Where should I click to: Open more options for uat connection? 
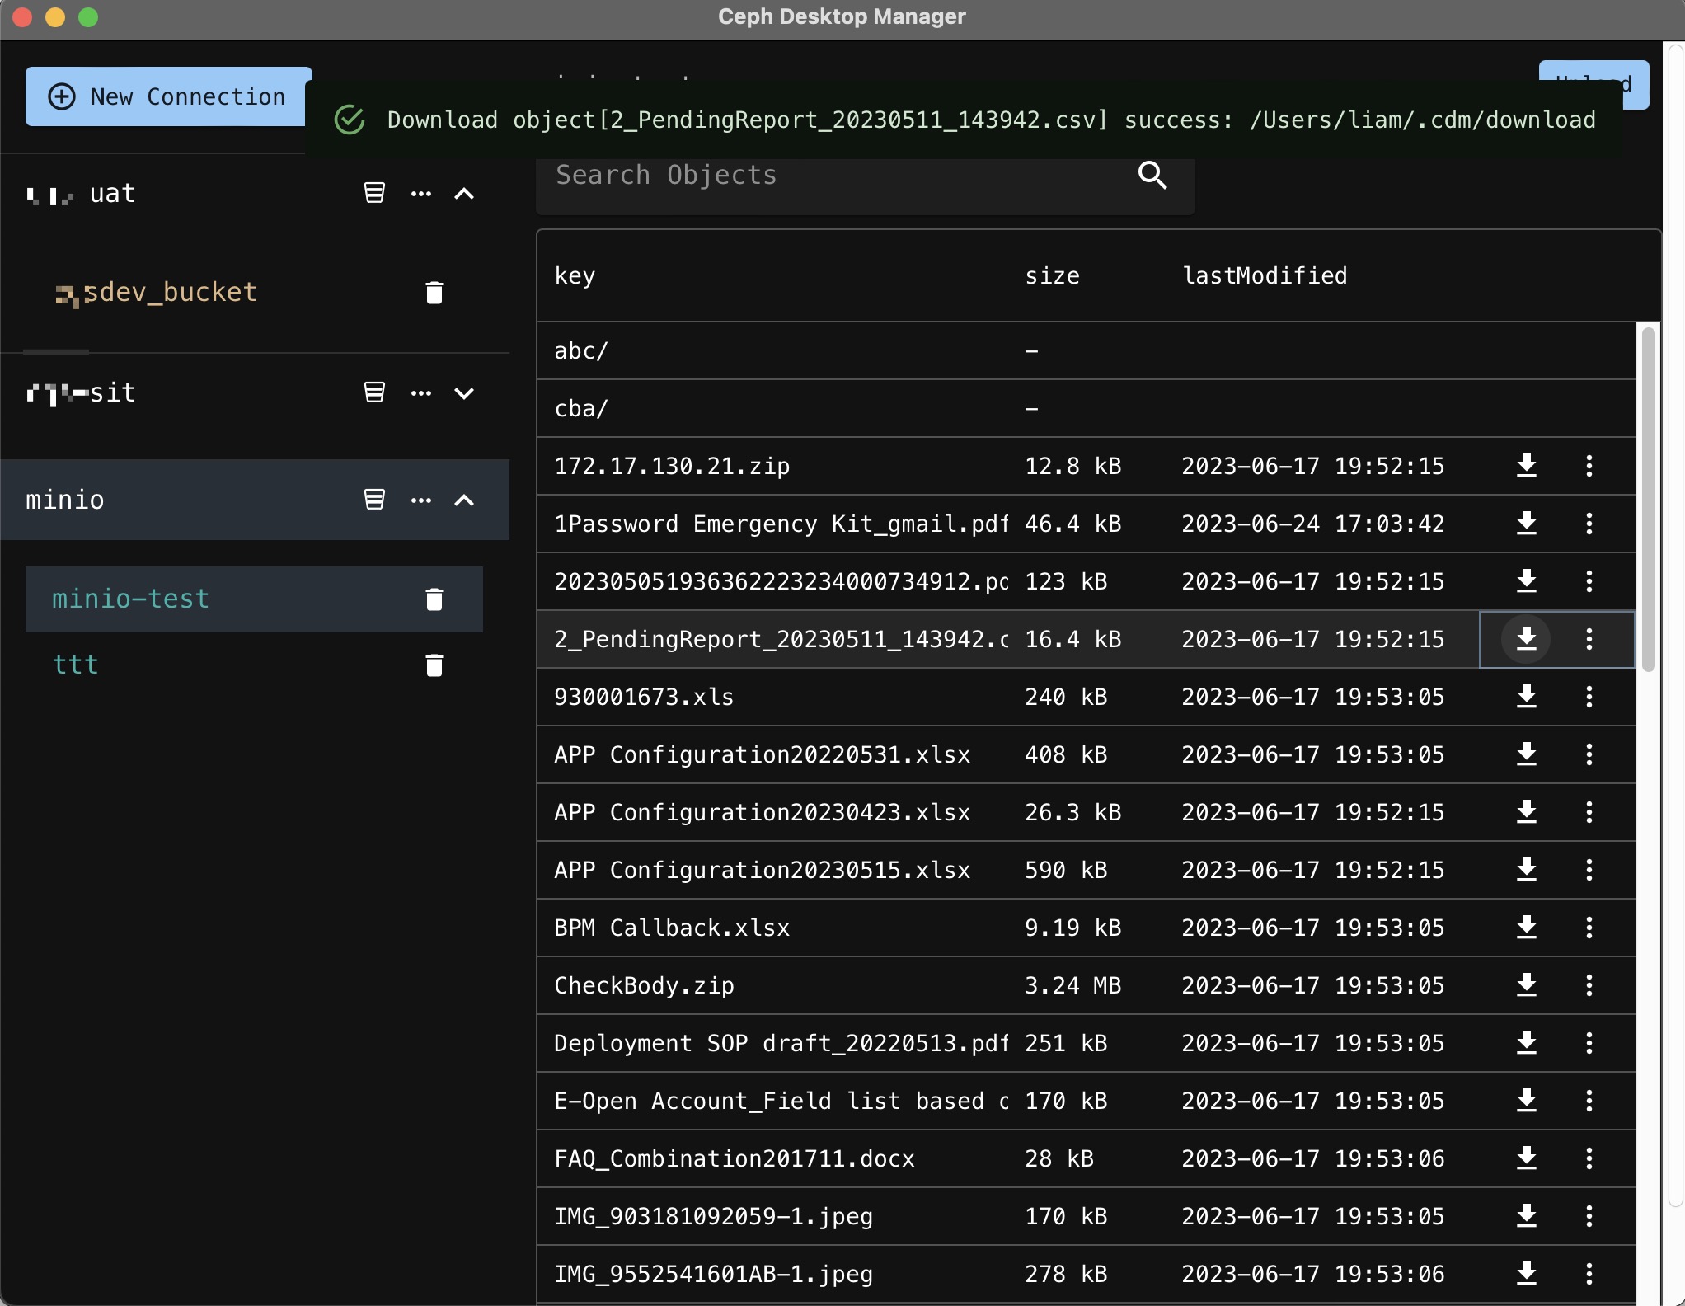420,194
